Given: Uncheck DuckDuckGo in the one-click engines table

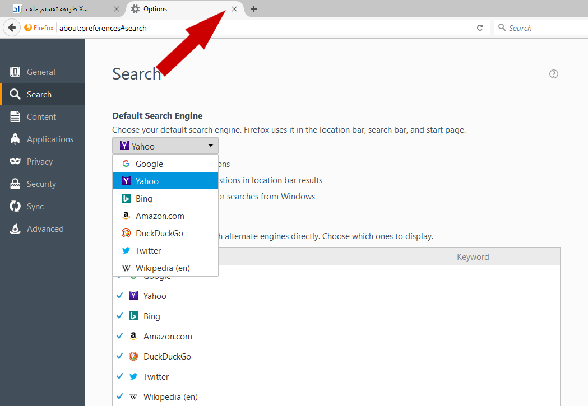Looking at the screenshot, I should point(119,356).
